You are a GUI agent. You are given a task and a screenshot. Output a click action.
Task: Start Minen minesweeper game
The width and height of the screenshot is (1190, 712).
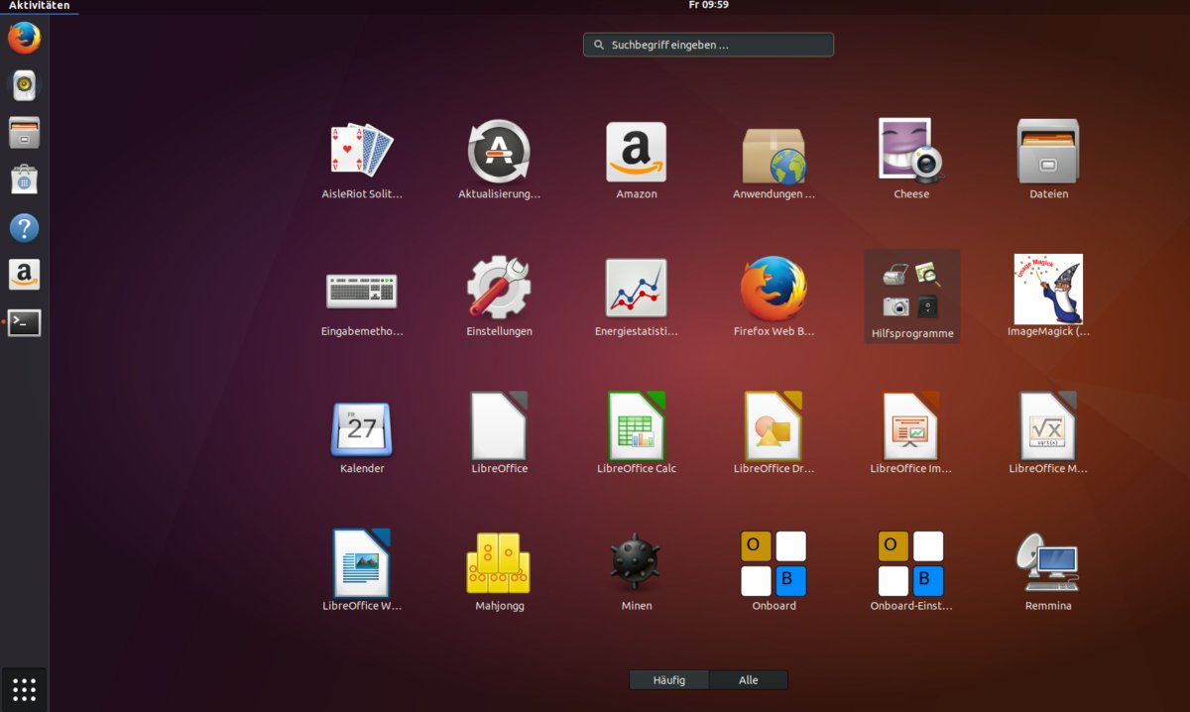tap(637, 570)
